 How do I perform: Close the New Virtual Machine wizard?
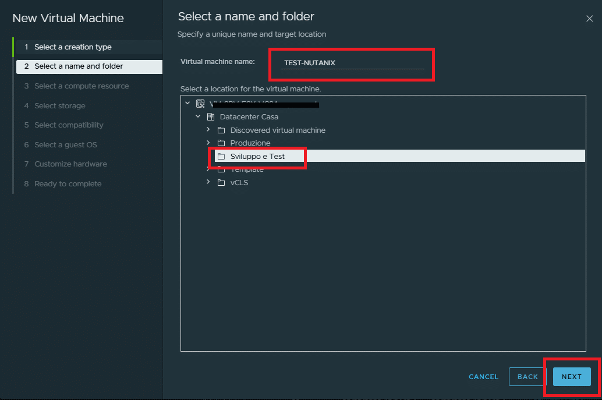coord(589,19)
